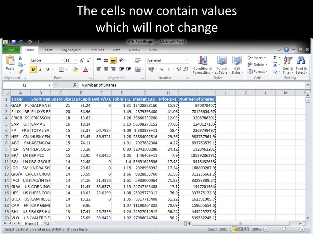Click the Save icon in quick access toolbar
The width and height of the screenshot is (313, 234).
[x=13, y=42]
